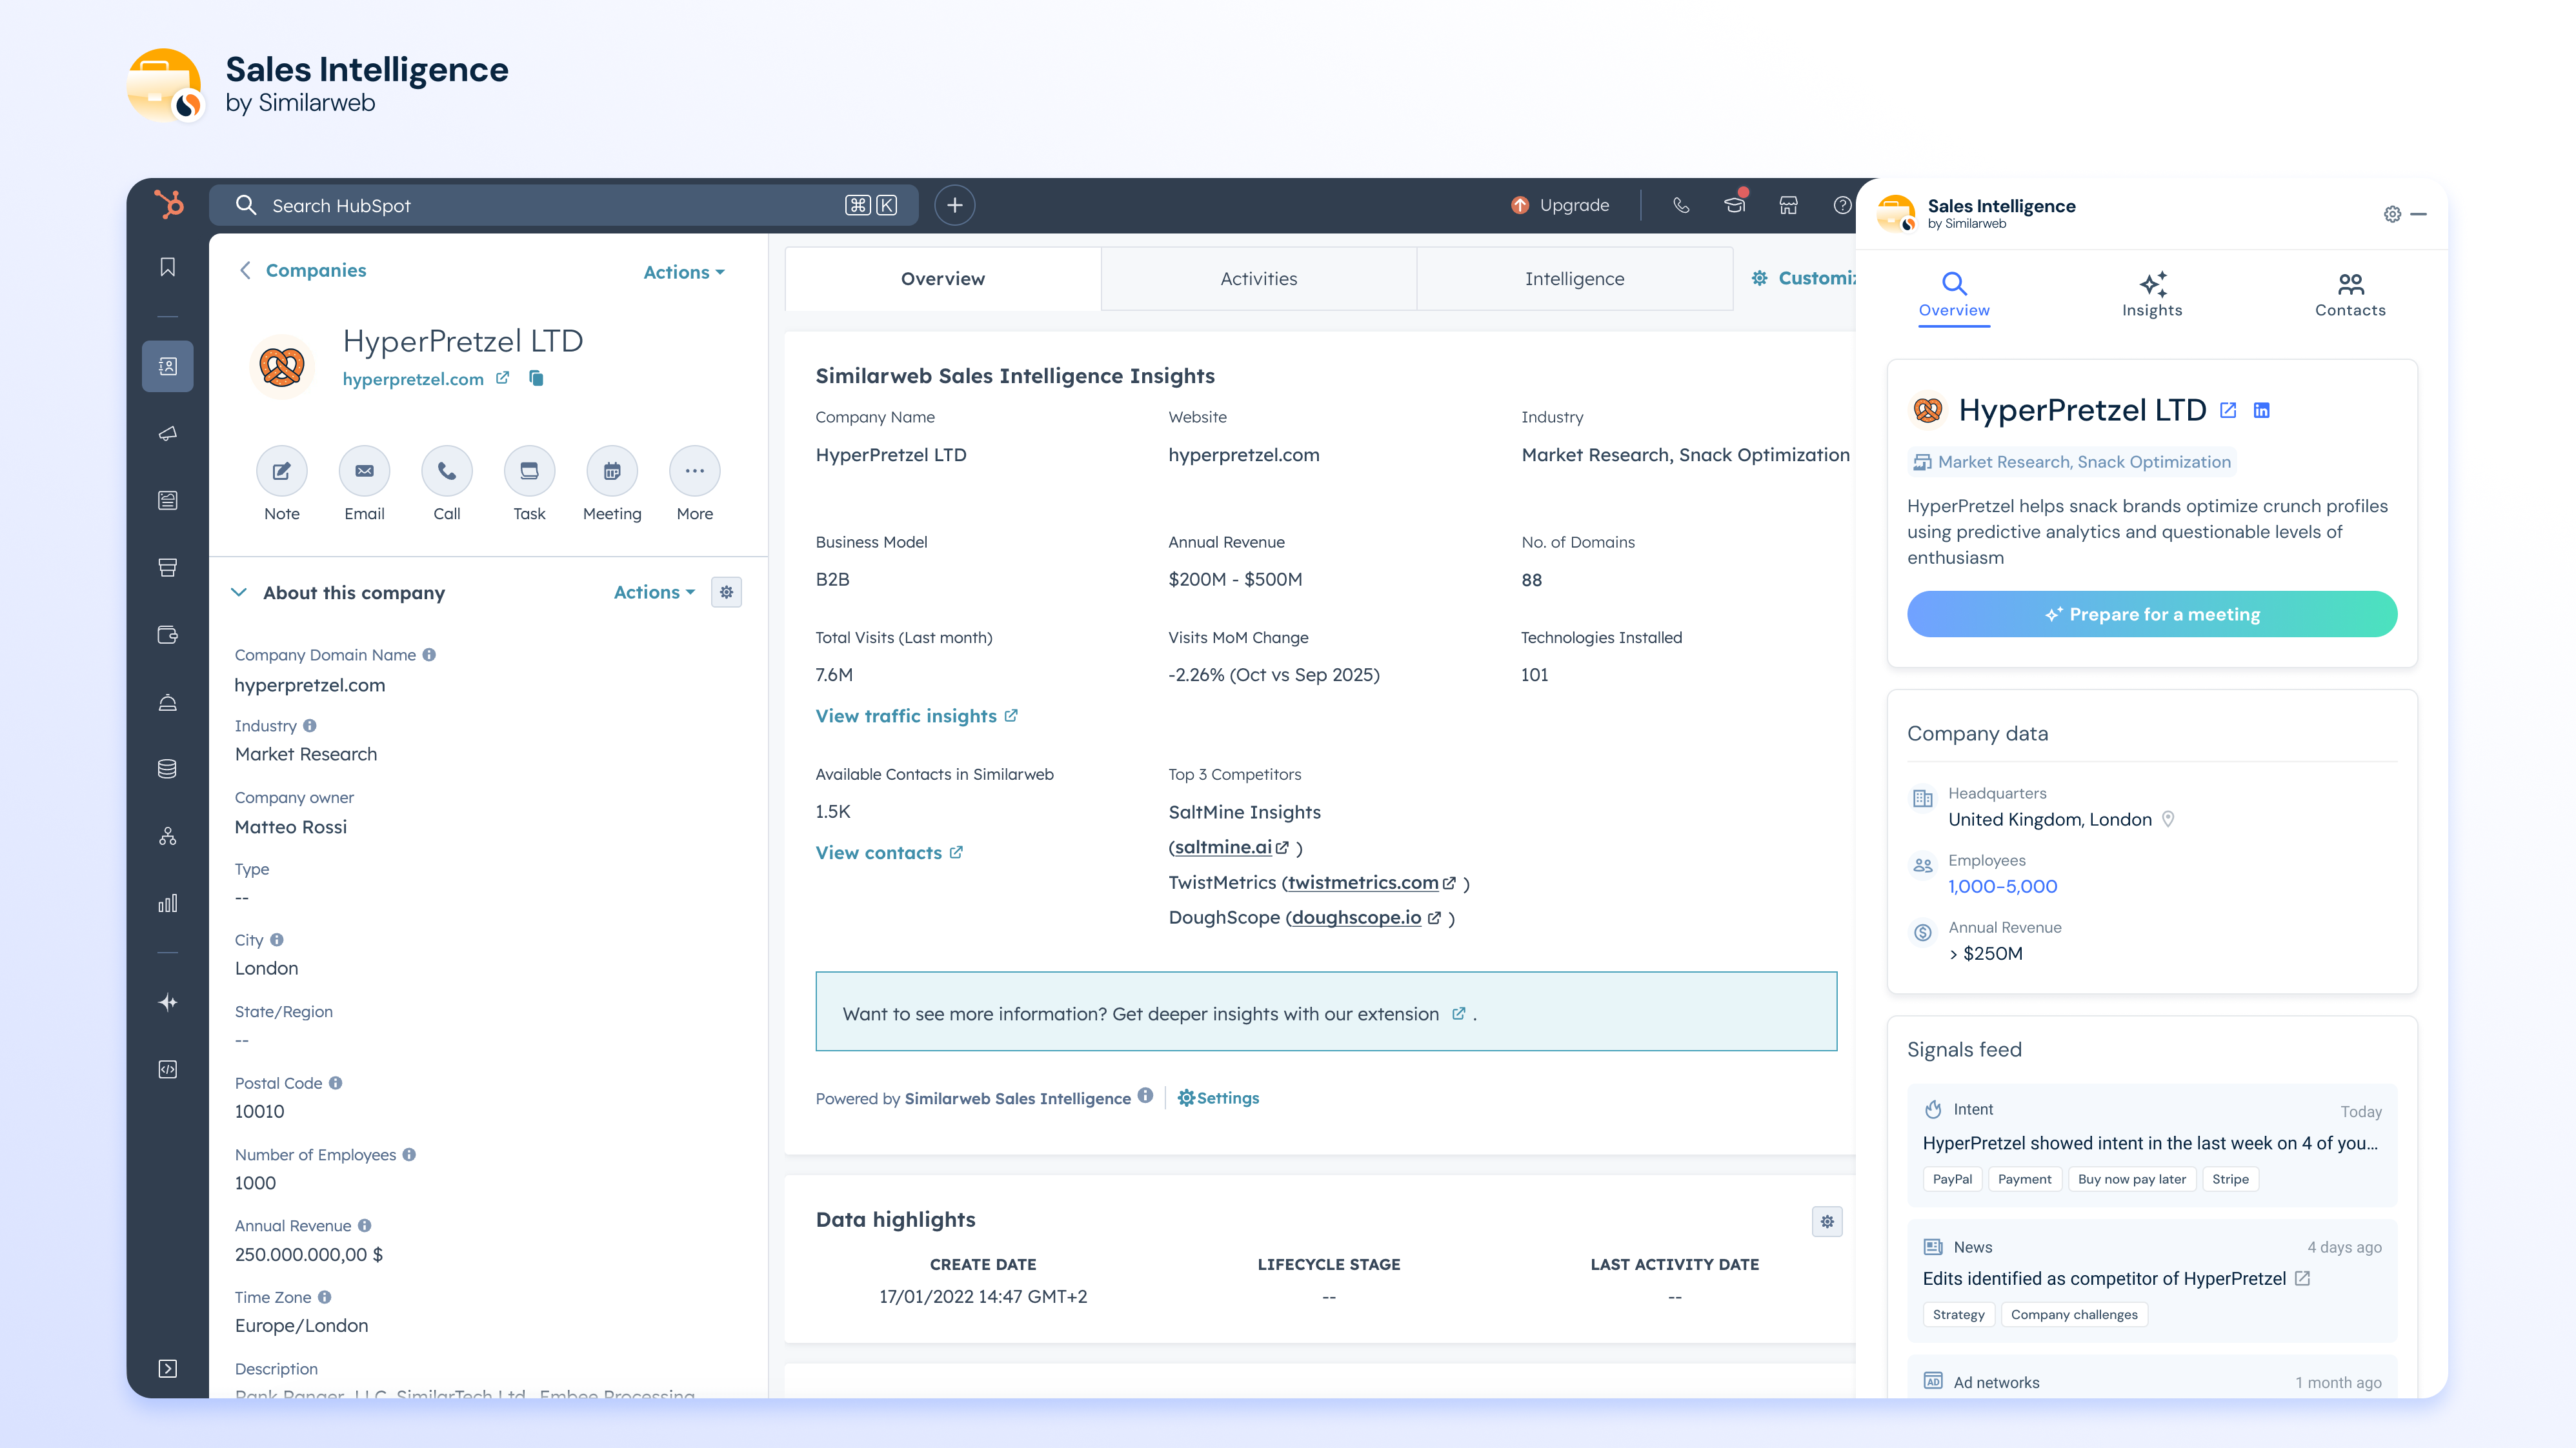Image resolution: width=2576 pixels, height=1448 pixels.
Task: Expand the sidebar with the bottom arrow icon
Action: click(x=168, y=1368)
